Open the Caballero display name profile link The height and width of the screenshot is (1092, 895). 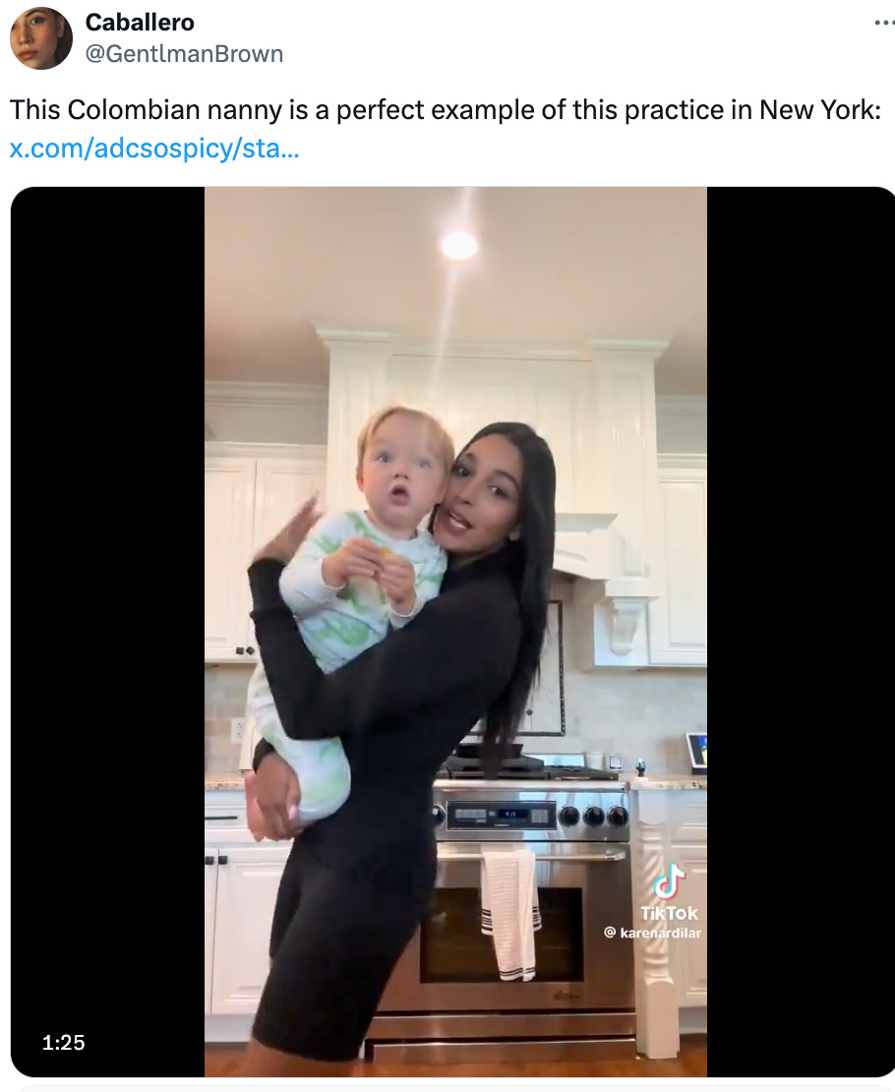pyautogui.click(x=140, y=23)
